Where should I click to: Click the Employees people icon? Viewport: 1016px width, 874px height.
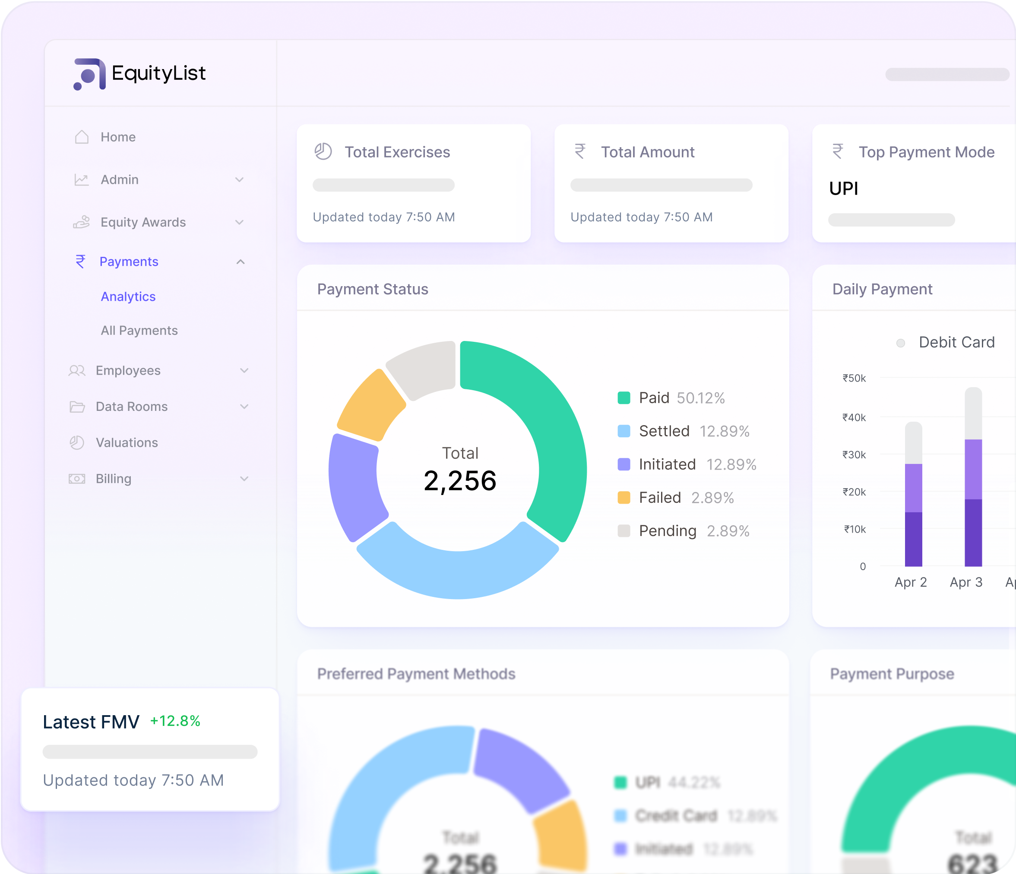pyautogui.click(x=77, y=370)
